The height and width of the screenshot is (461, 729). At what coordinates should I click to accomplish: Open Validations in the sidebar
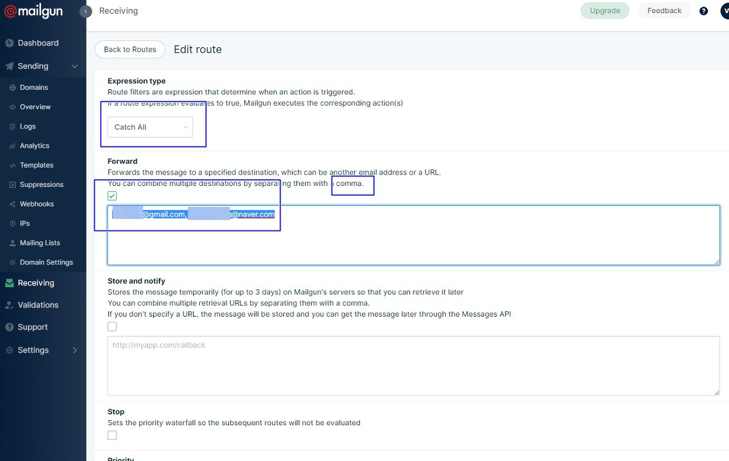pyautogui.click(x=38, y=305)
